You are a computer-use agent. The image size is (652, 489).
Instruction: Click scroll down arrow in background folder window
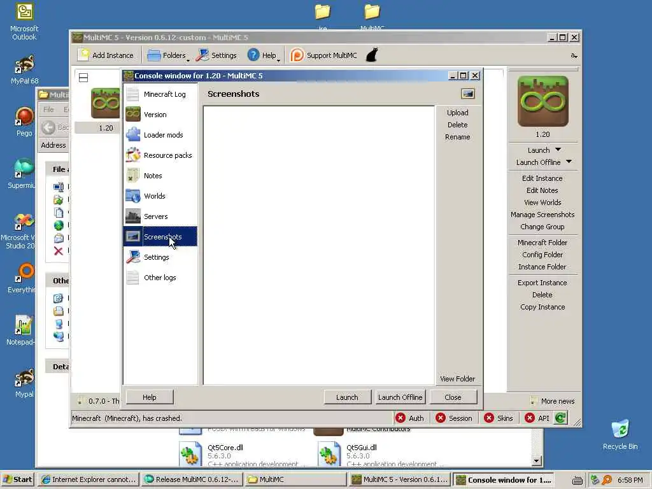(536, 461)
